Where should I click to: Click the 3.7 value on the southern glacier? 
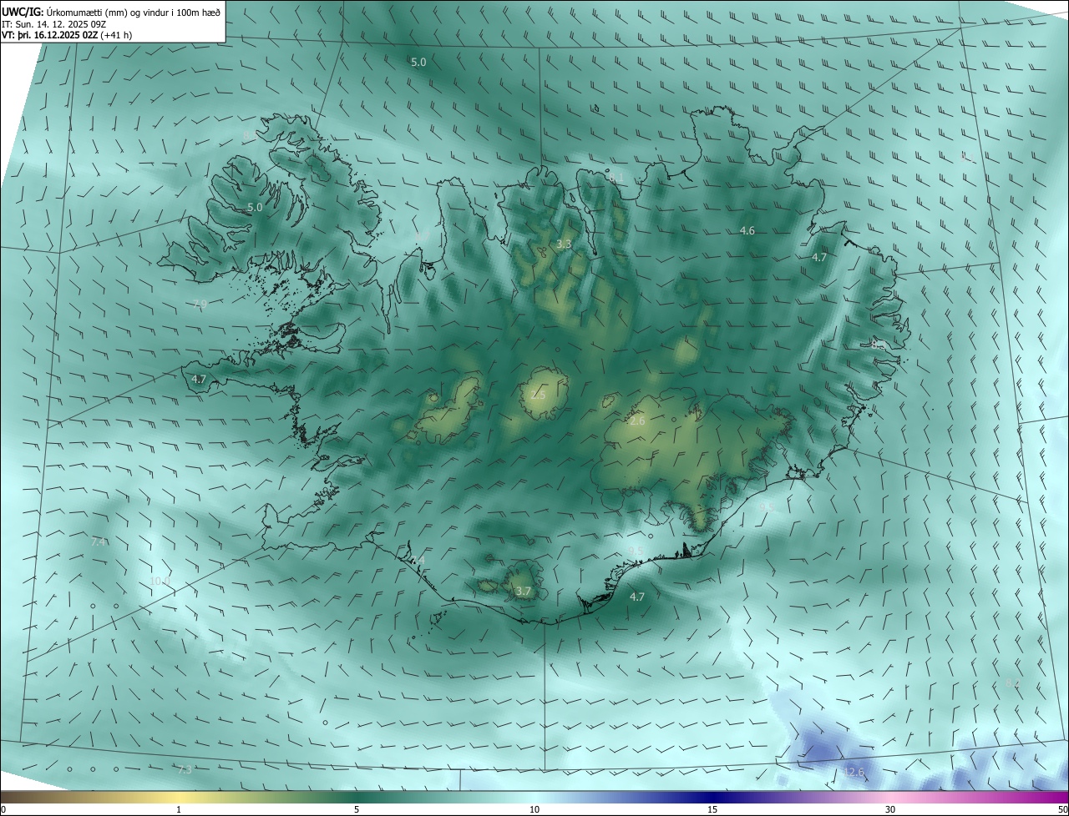[523, 591]
